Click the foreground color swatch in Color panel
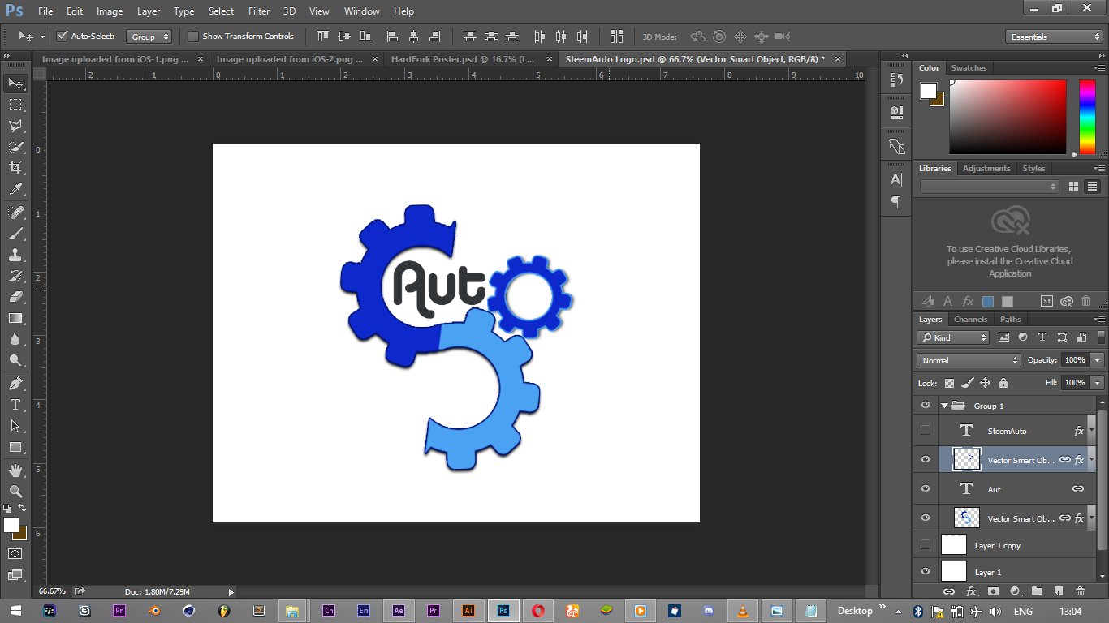The height and width of the screenshot is (623, 1109). tap(928, 91)
